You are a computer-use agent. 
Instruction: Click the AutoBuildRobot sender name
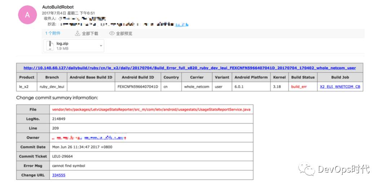pos(58,7)
